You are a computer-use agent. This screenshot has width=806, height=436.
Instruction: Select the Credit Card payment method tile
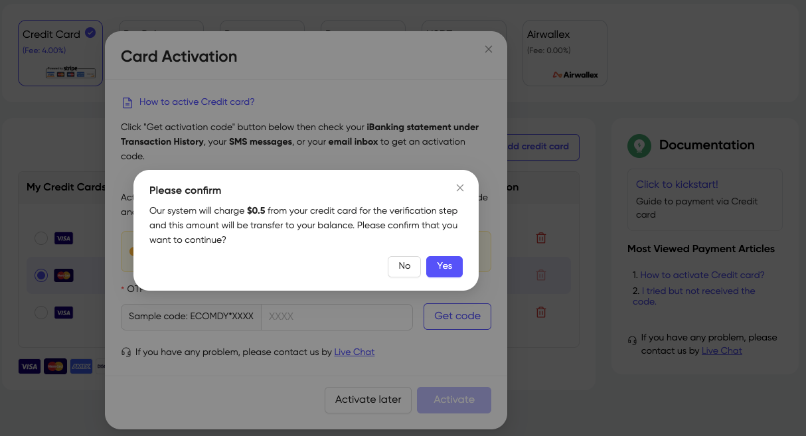[60, 52]
